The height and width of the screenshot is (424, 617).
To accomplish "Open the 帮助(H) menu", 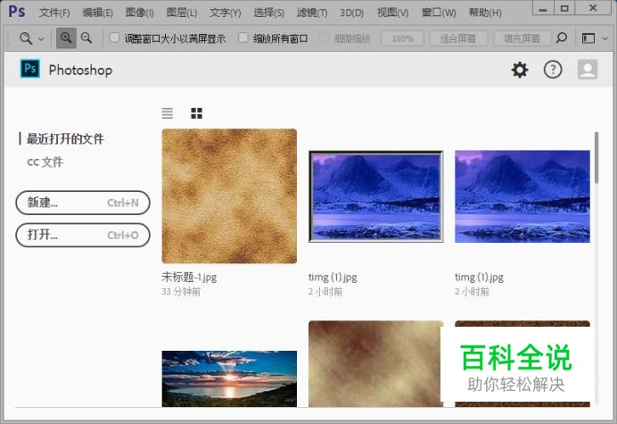I will (485, 12).
